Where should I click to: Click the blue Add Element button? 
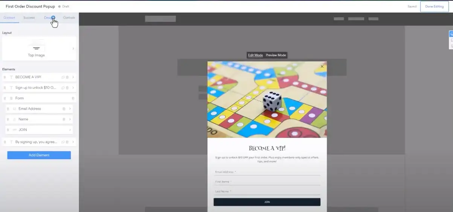tap(39, 155)
